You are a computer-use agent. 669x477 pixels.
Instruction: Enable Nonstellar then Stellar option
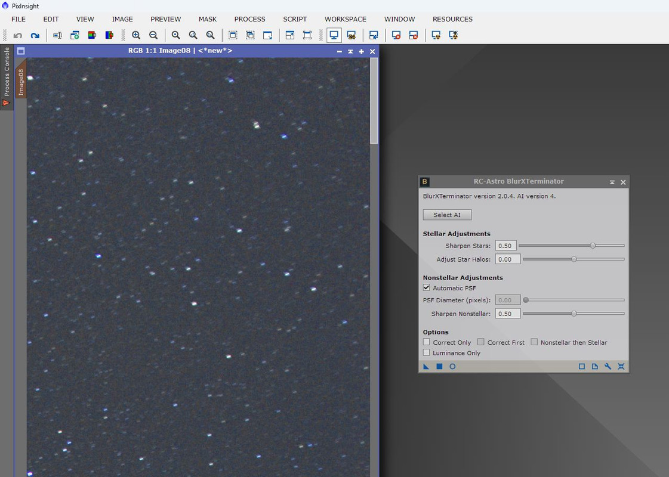pyautogui.click(x=534, y=342)
